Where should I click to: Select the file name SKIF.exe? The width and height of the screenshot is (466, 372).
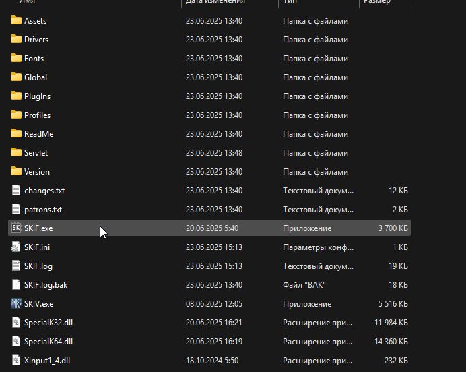(38, 228)
